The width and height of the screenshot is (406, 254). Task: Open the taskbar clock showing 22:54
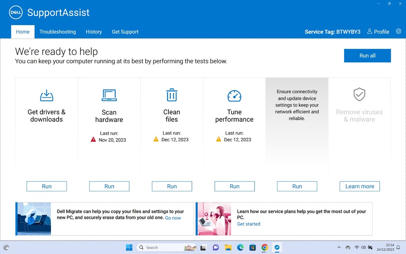pos(385,247)
